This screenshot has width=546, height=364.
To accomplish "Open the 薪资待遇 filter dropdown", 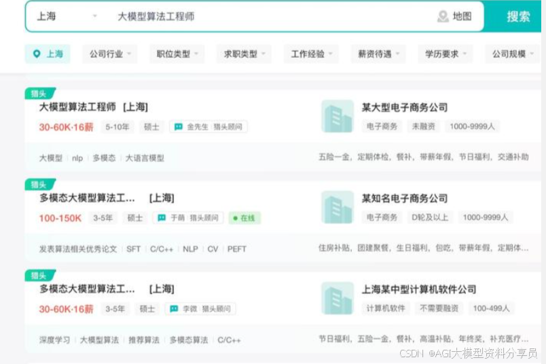I will (378, 54).
